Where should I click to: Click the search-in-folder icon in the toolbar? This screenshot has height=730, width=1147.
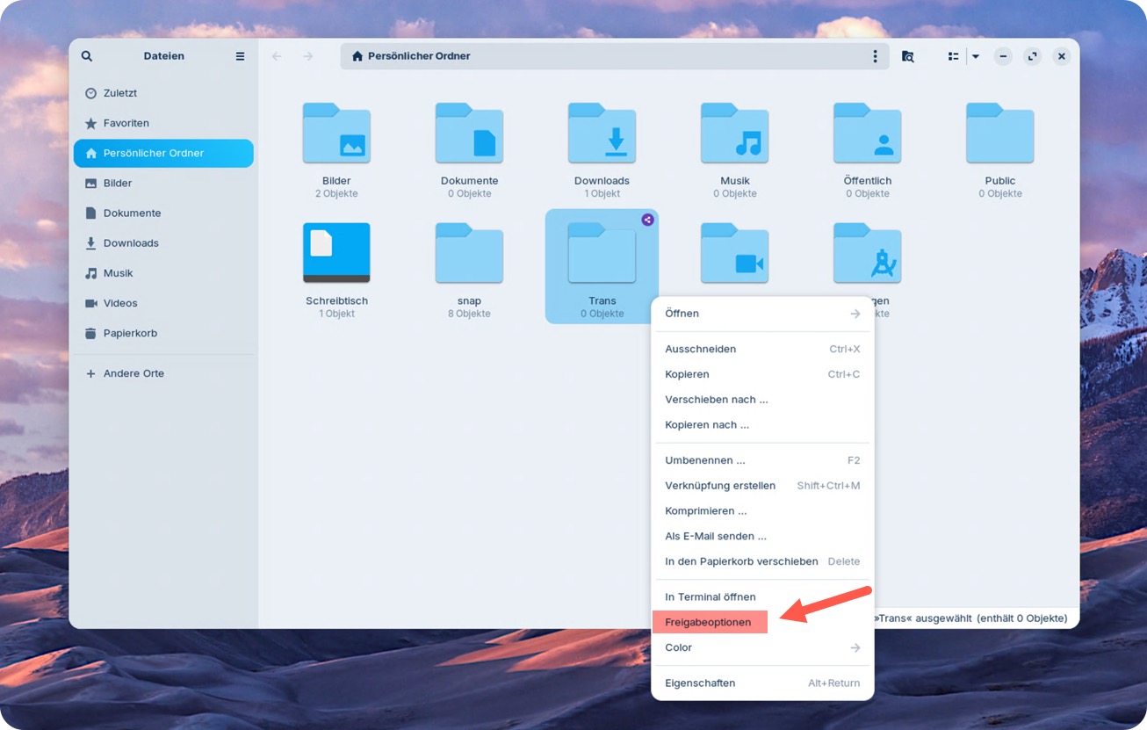[x=908, y=55]
